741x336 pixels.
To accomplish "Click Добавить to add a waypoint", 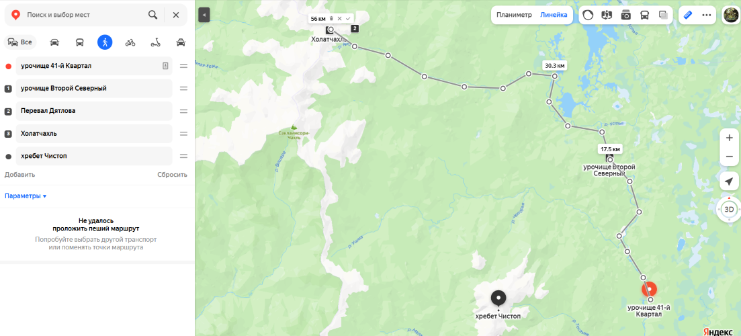I will pos(20,174).
